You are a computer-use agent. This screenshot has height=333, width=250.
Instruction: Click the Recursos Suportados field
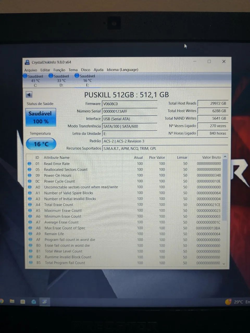[165, 149]
